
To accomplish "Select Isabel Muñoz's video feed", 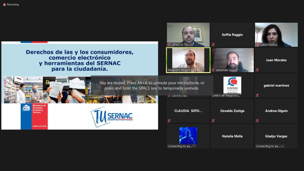I will tap(276, 35).
